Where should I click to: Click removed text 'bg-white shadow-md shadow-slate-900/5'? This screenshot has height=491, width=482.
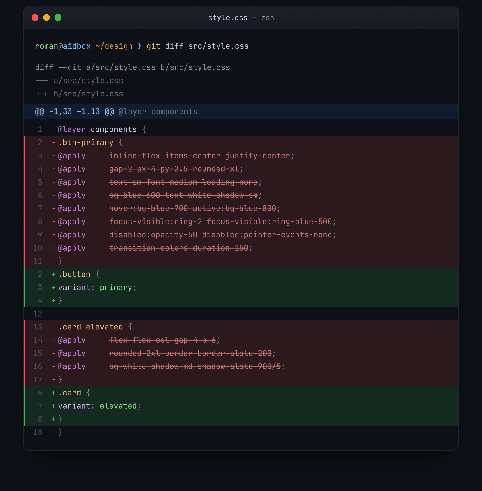195,366
